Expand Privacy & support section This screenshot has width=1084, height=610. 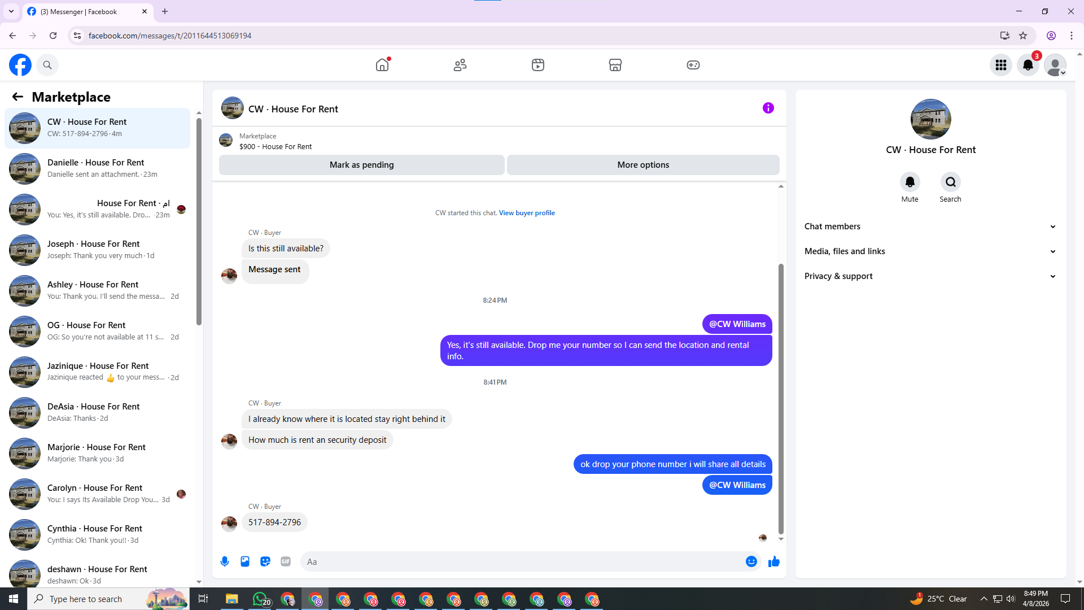[930, 276]
